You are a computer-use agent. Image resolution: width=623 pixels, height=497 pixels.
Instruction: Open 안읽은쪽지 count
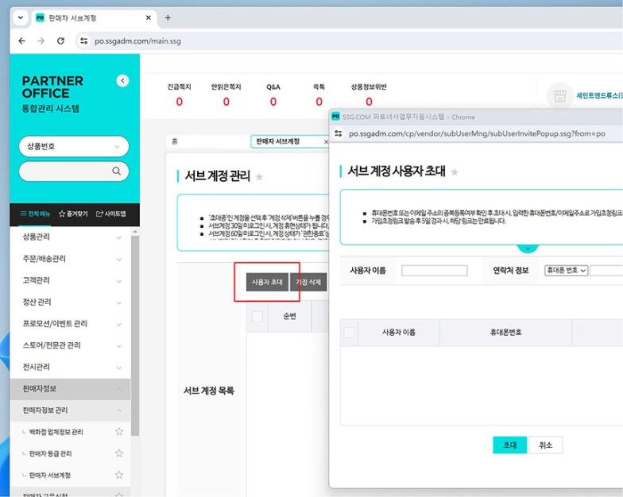pos(226,102)
